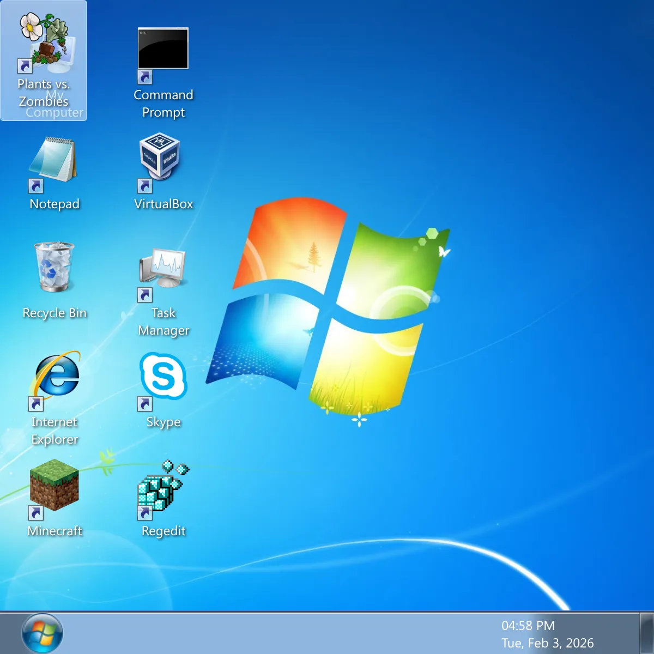654x654 pixels.
Task: Click the "Recycle Bin" label text
Action: pyautogui.click(x=55, y=313)
